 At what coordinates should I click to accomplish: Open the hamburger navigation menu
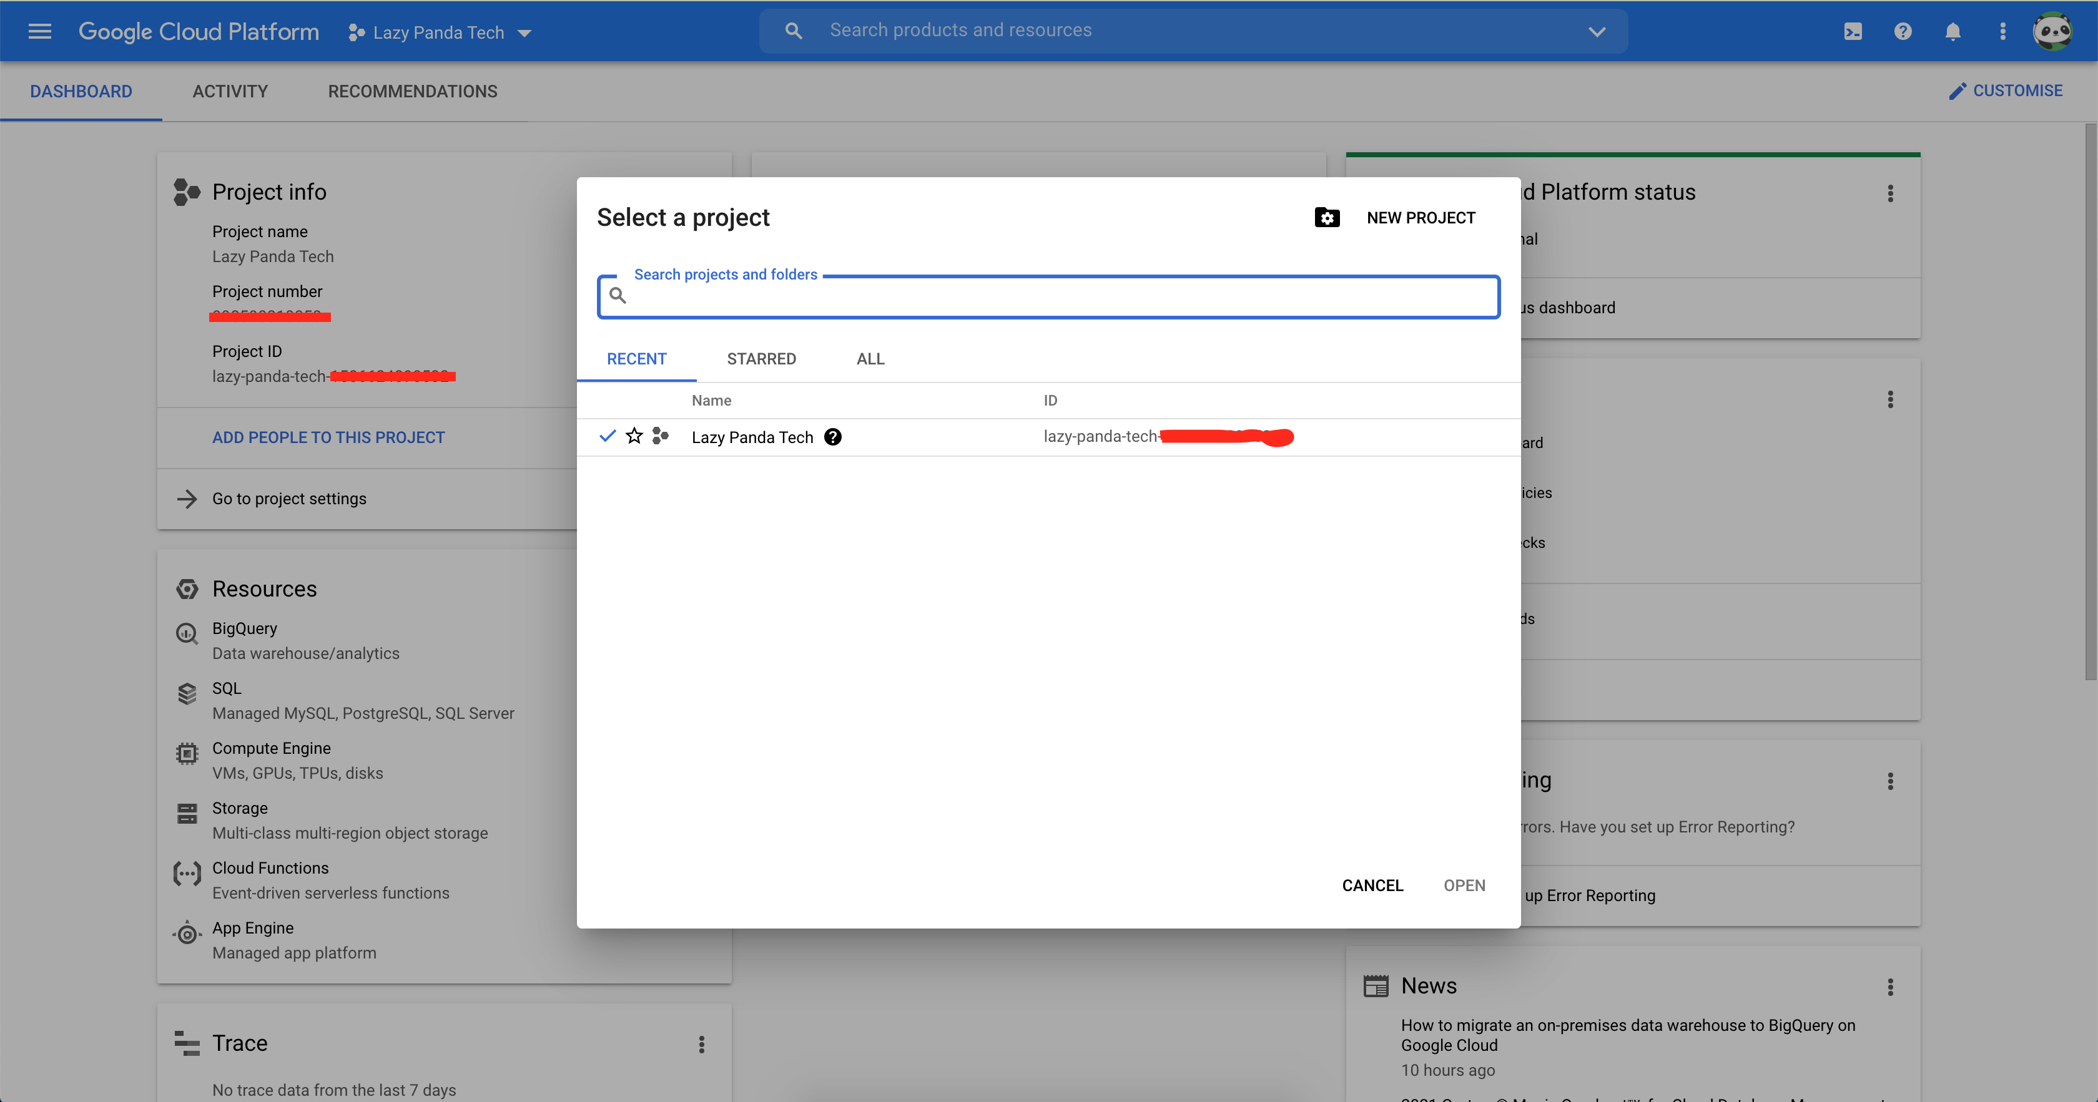click(39, 32)
